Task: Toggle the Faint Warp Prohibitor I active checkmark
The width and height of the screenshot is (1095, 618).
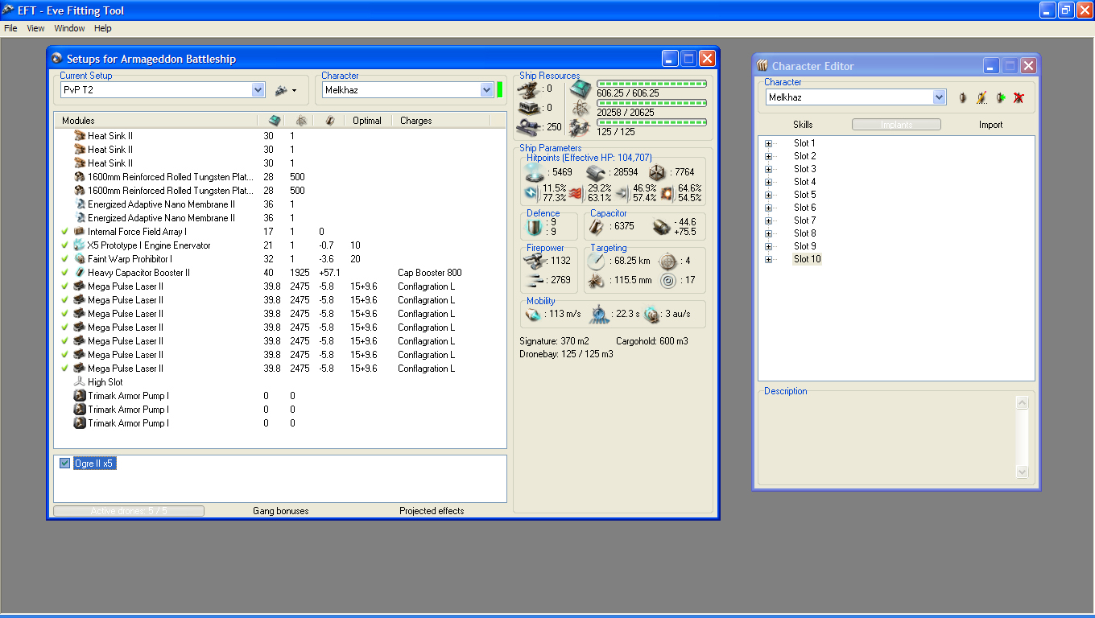Action: pyautogui.click(x=64, y=259)
